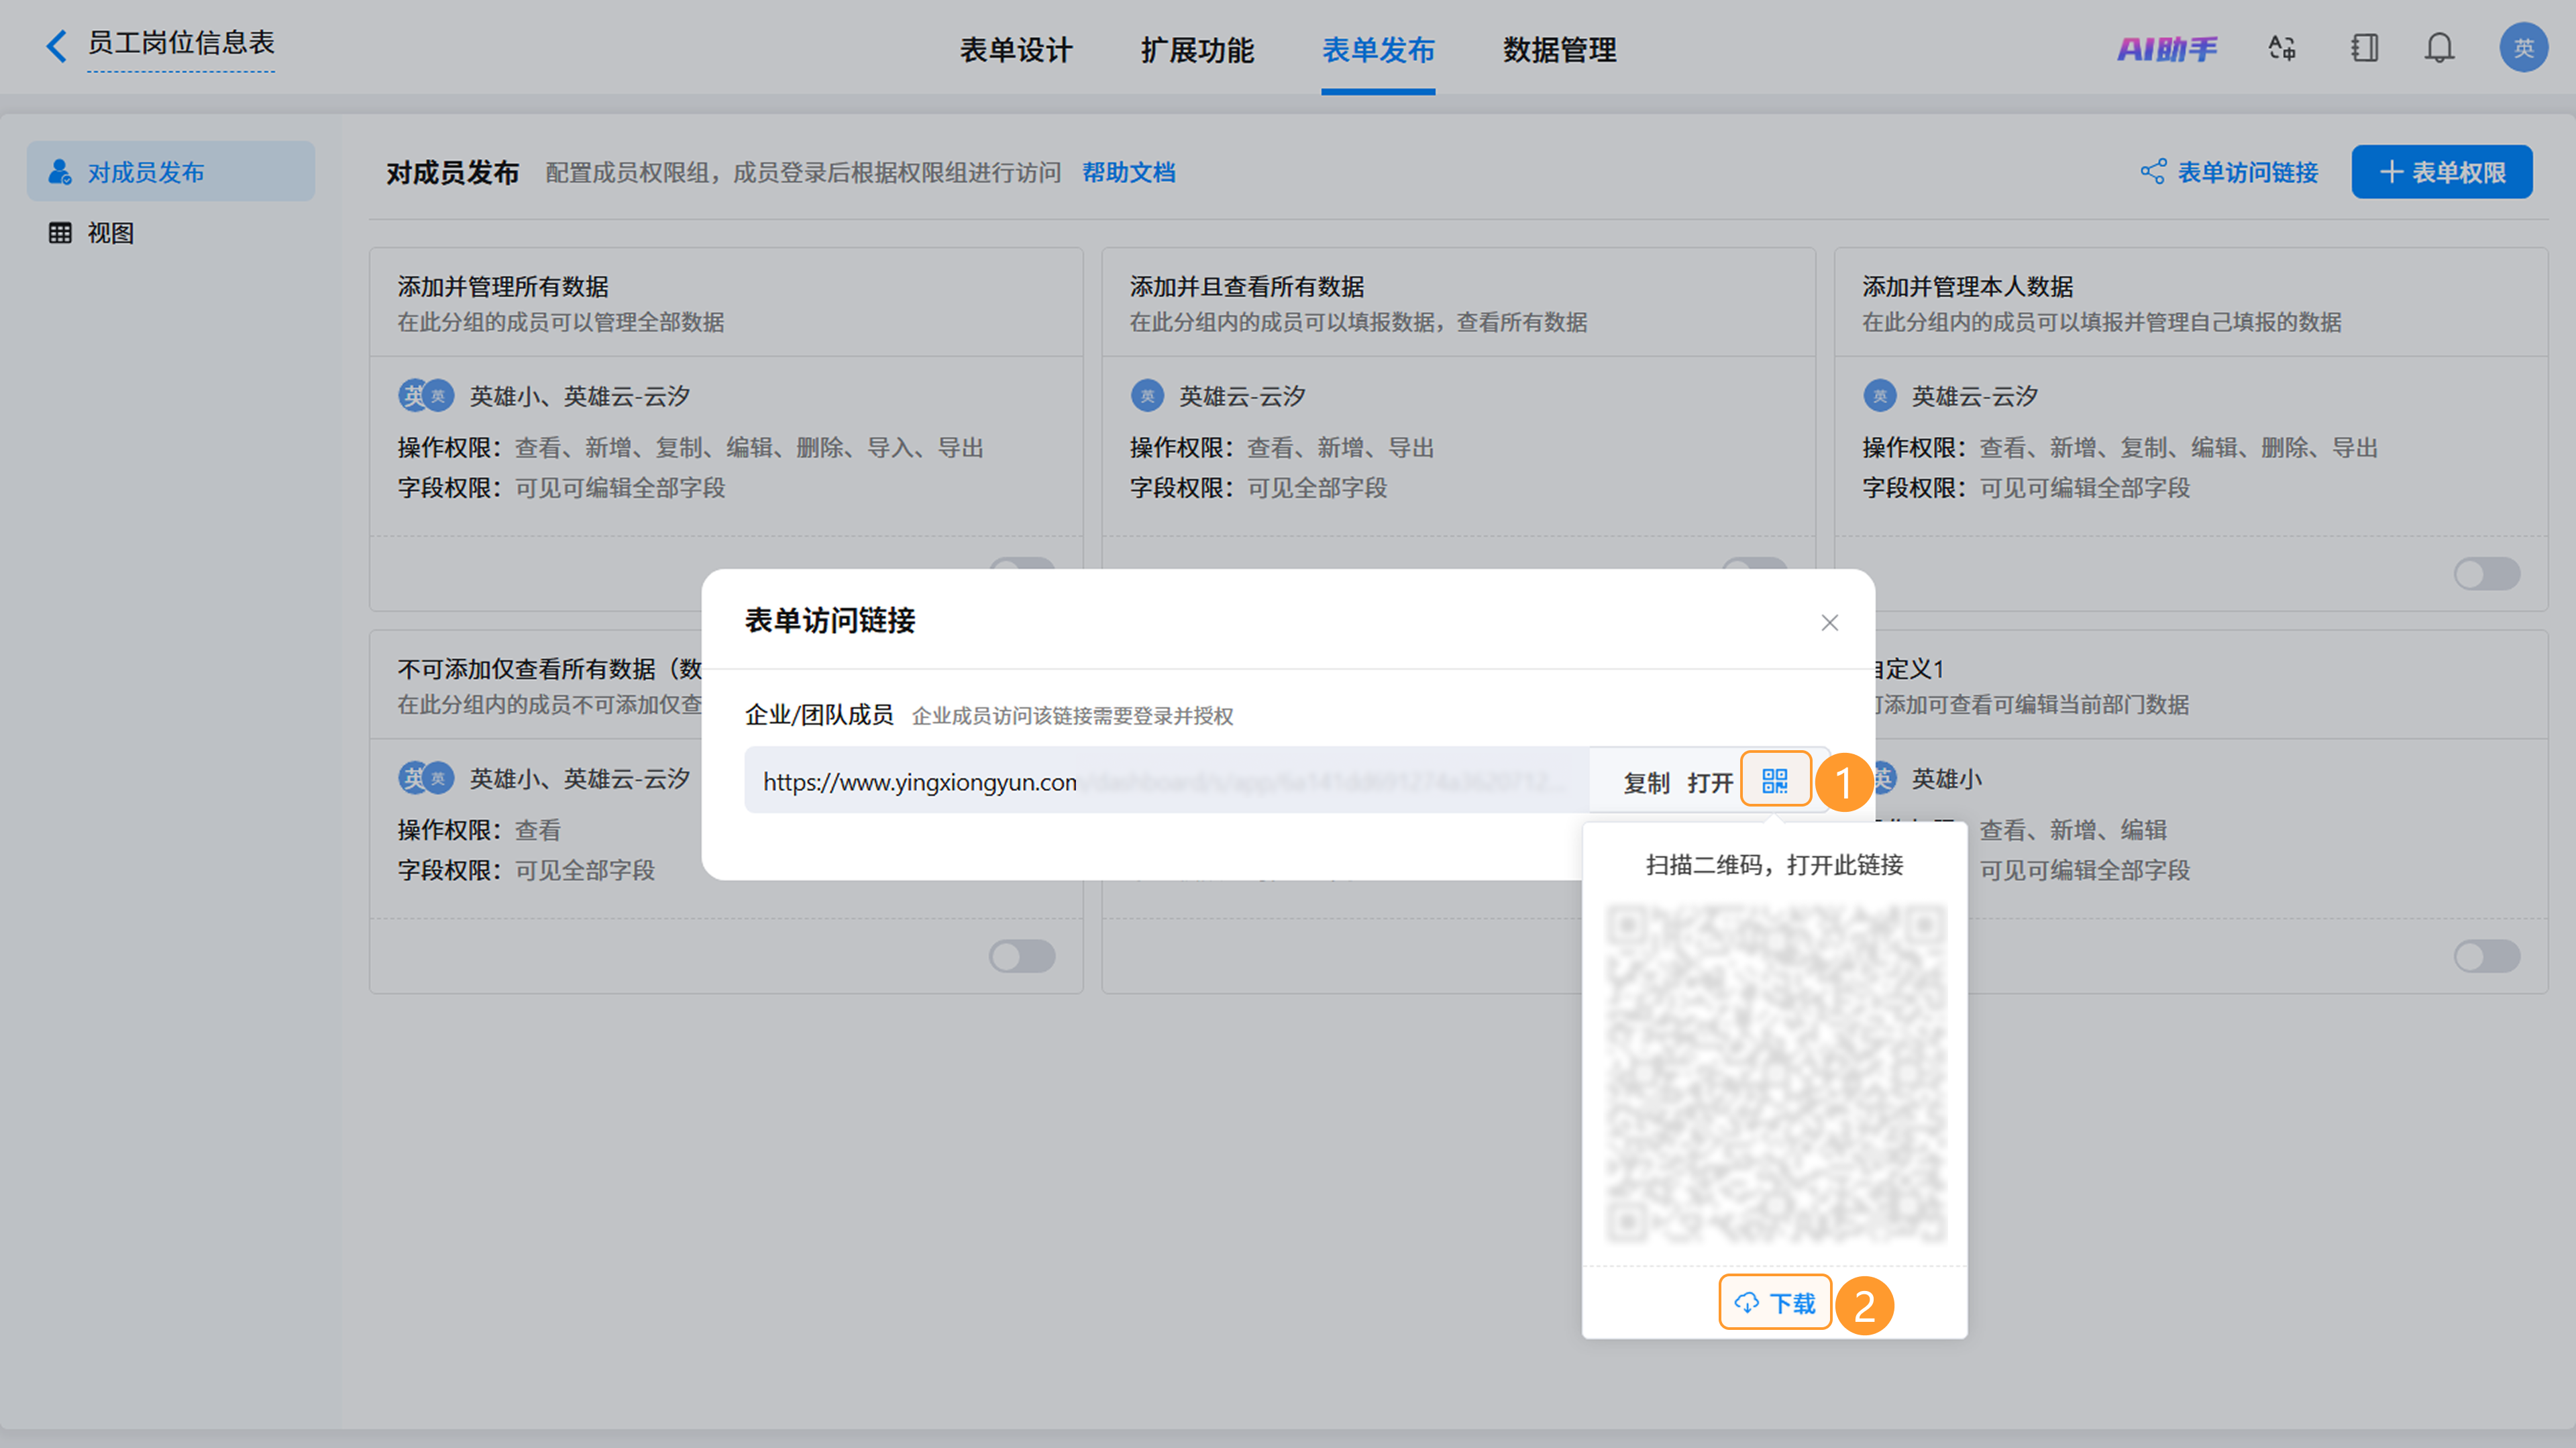The image size is (2576, 1448).
Task: Switch to the 表单设计 tab
Action: [1016, 49]
